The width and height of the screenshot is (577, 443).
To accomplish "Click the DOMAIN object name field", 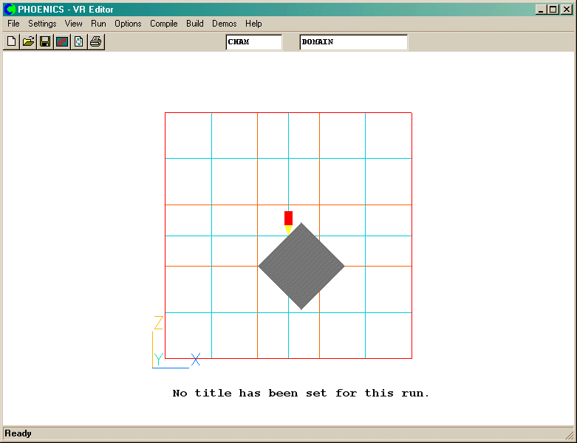I will [x=353, y=42].
